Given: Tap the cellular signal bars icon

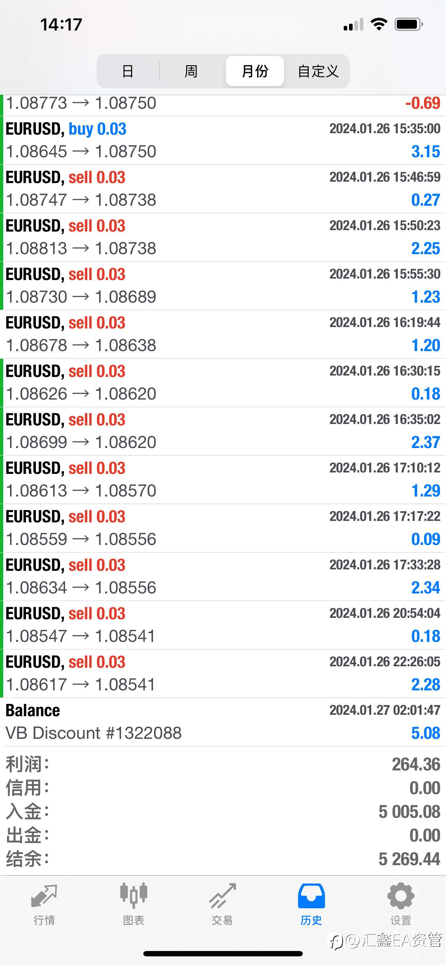Looking at the screenshot, I should pos(353,25).
